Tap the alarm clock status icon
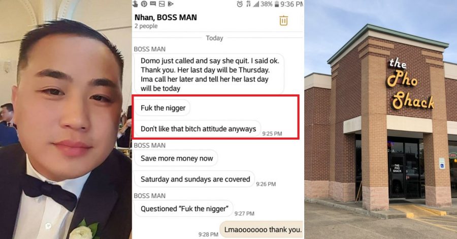The image size is (457, 239). click(240, 4)
